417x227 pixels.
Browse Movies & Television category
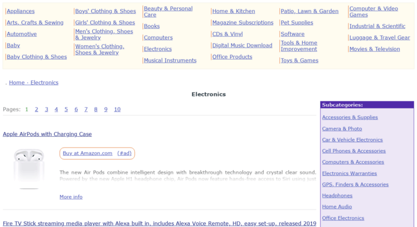375,49
